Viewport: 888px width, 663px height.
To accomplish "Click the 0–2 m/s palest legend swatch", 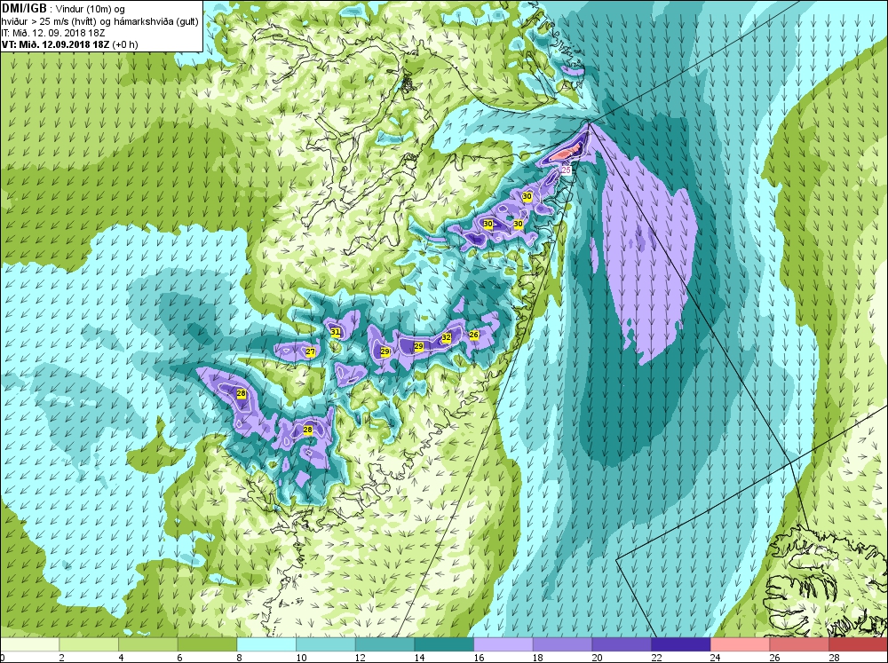I will tap(29, 644).
